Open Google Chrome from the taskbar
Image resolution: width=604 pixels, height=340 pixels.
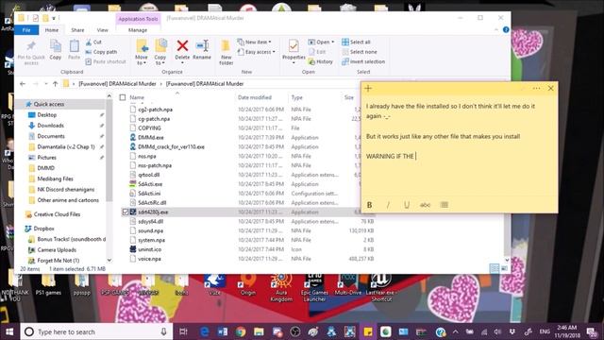tap(241, 331)
